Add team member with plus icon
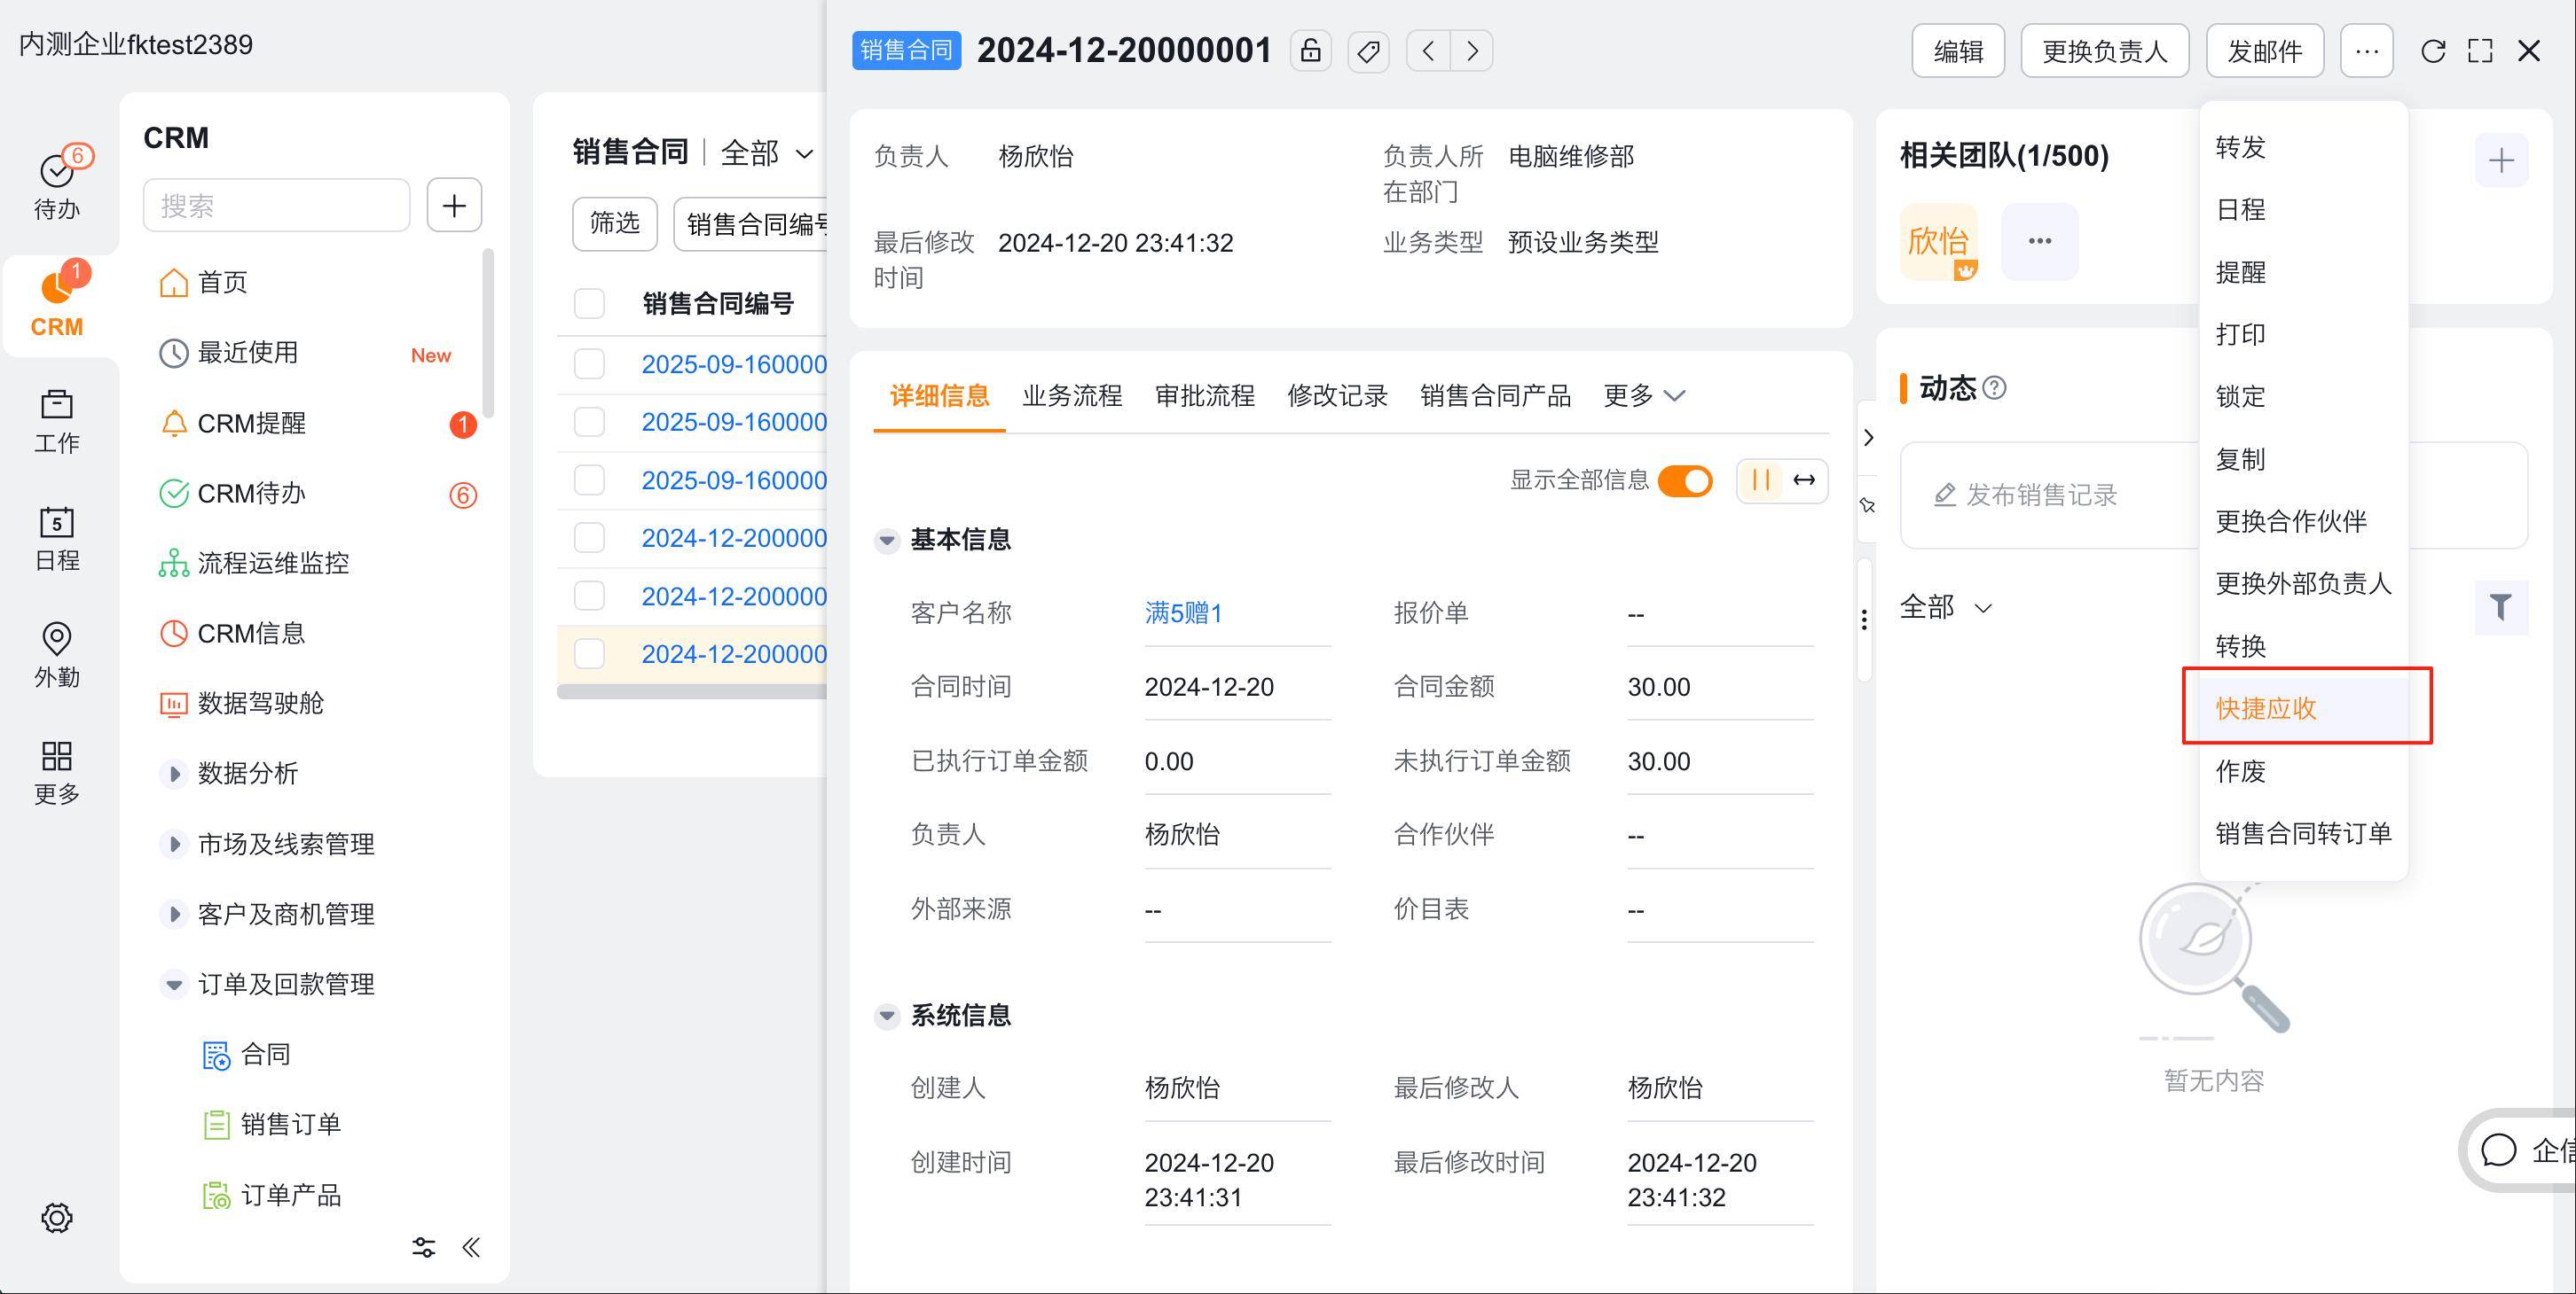 2501,160
